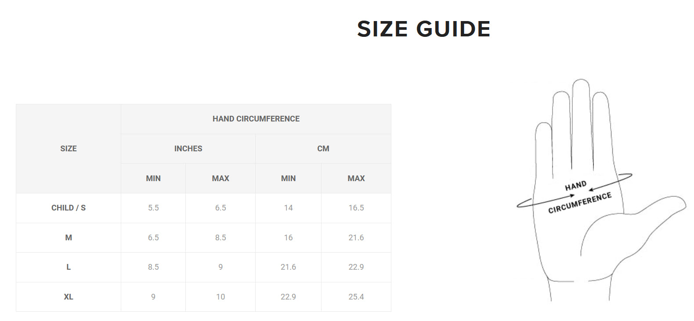
Task: Click the 16.5 cm cell
Action: [356, 208]
